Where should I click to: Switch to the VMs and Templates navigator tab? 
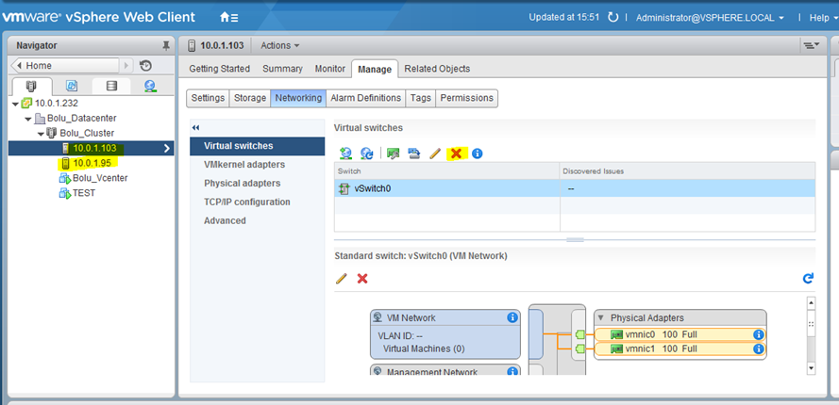click(72, 86)
